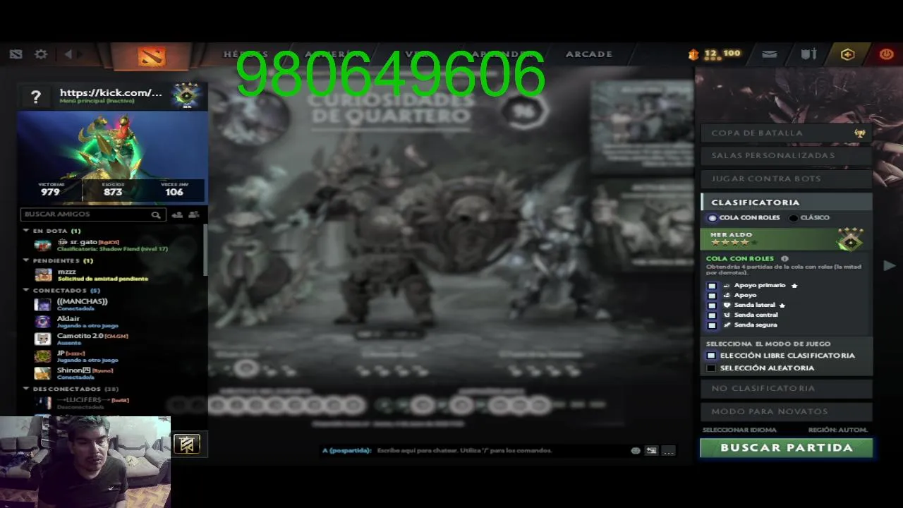This screenshot has width=903, height=508.
Task: Open the dashboard icon beside the gear
Action: (x=16, y=54)
